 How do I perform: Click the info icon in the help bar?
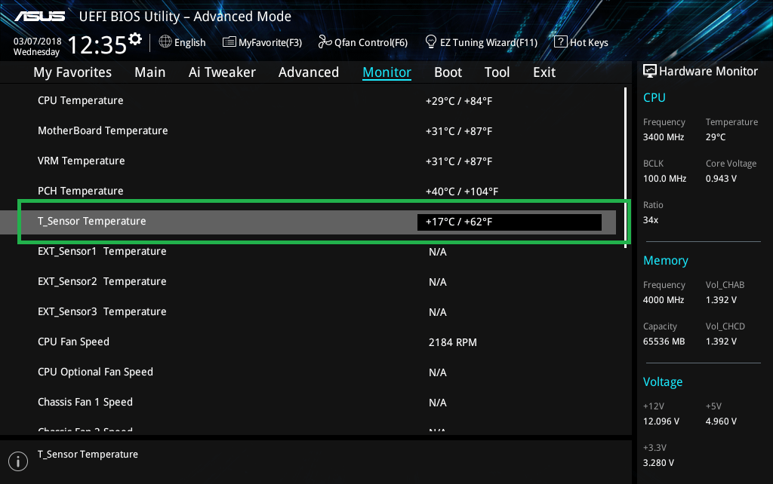pos(18,461)
